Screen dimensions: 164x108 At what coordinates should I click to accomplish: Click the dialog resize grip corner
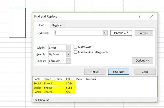[156, 101]
